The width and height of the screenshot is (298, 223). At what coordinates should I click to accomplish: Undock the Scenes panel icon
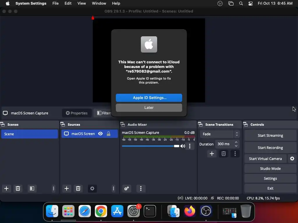[x=3, y=124]
